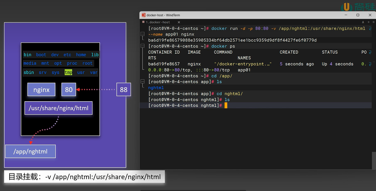Click the 'home' directory in diagram
This screenshot has height=191, width=376.
[81, 55]
